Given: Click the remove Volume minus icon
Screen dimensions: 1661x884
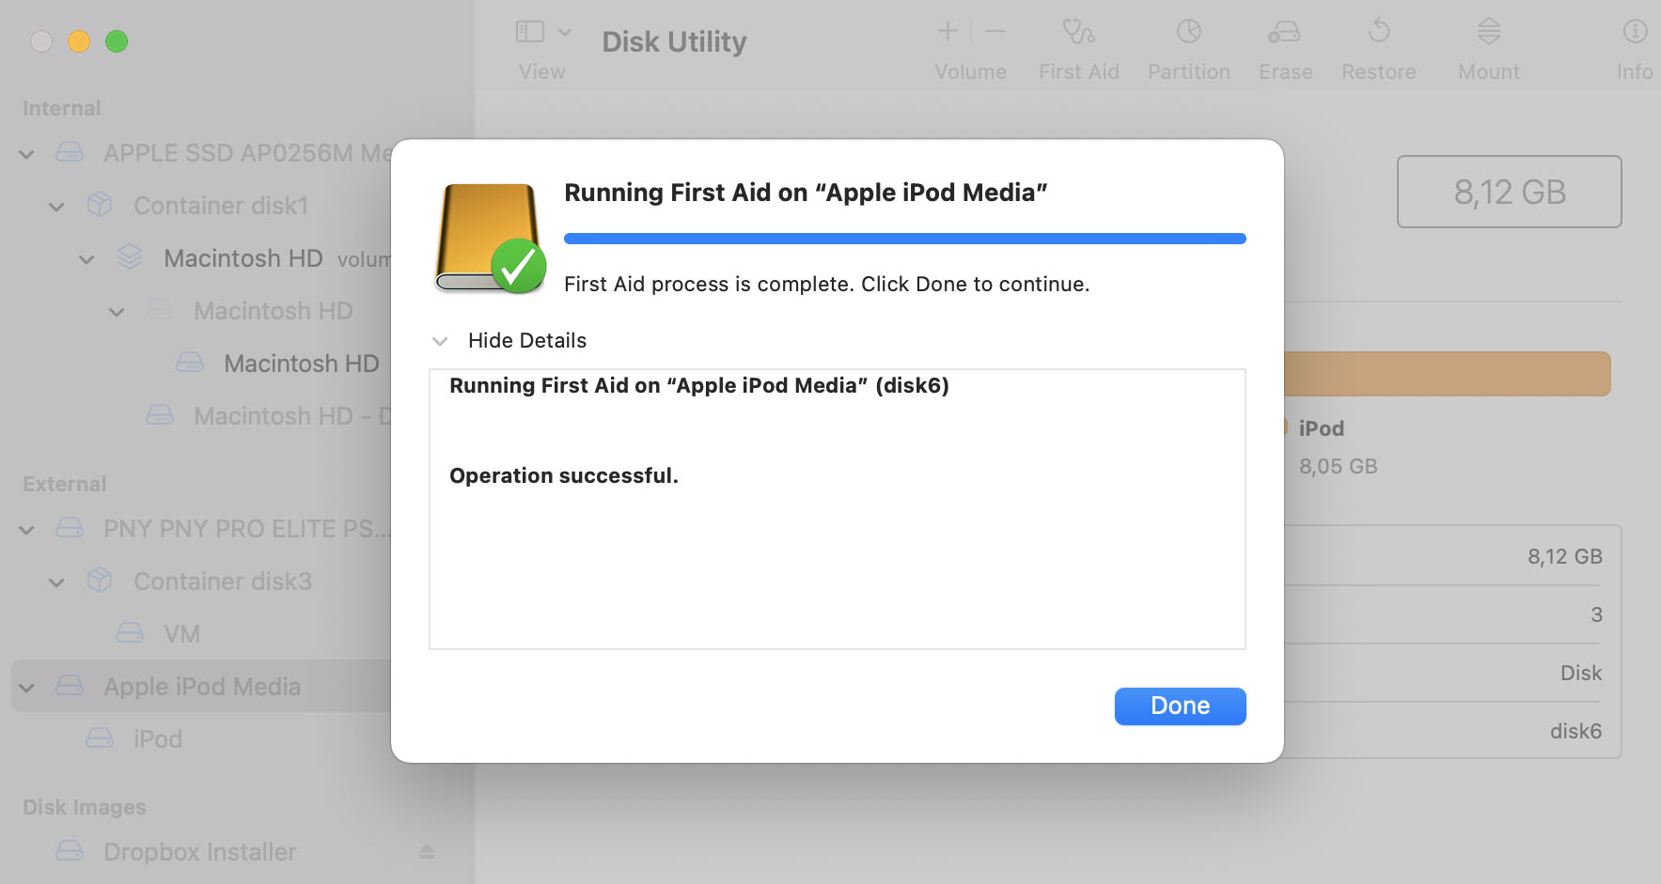Looking at the screenshot, I should click(x=995, y=31).
